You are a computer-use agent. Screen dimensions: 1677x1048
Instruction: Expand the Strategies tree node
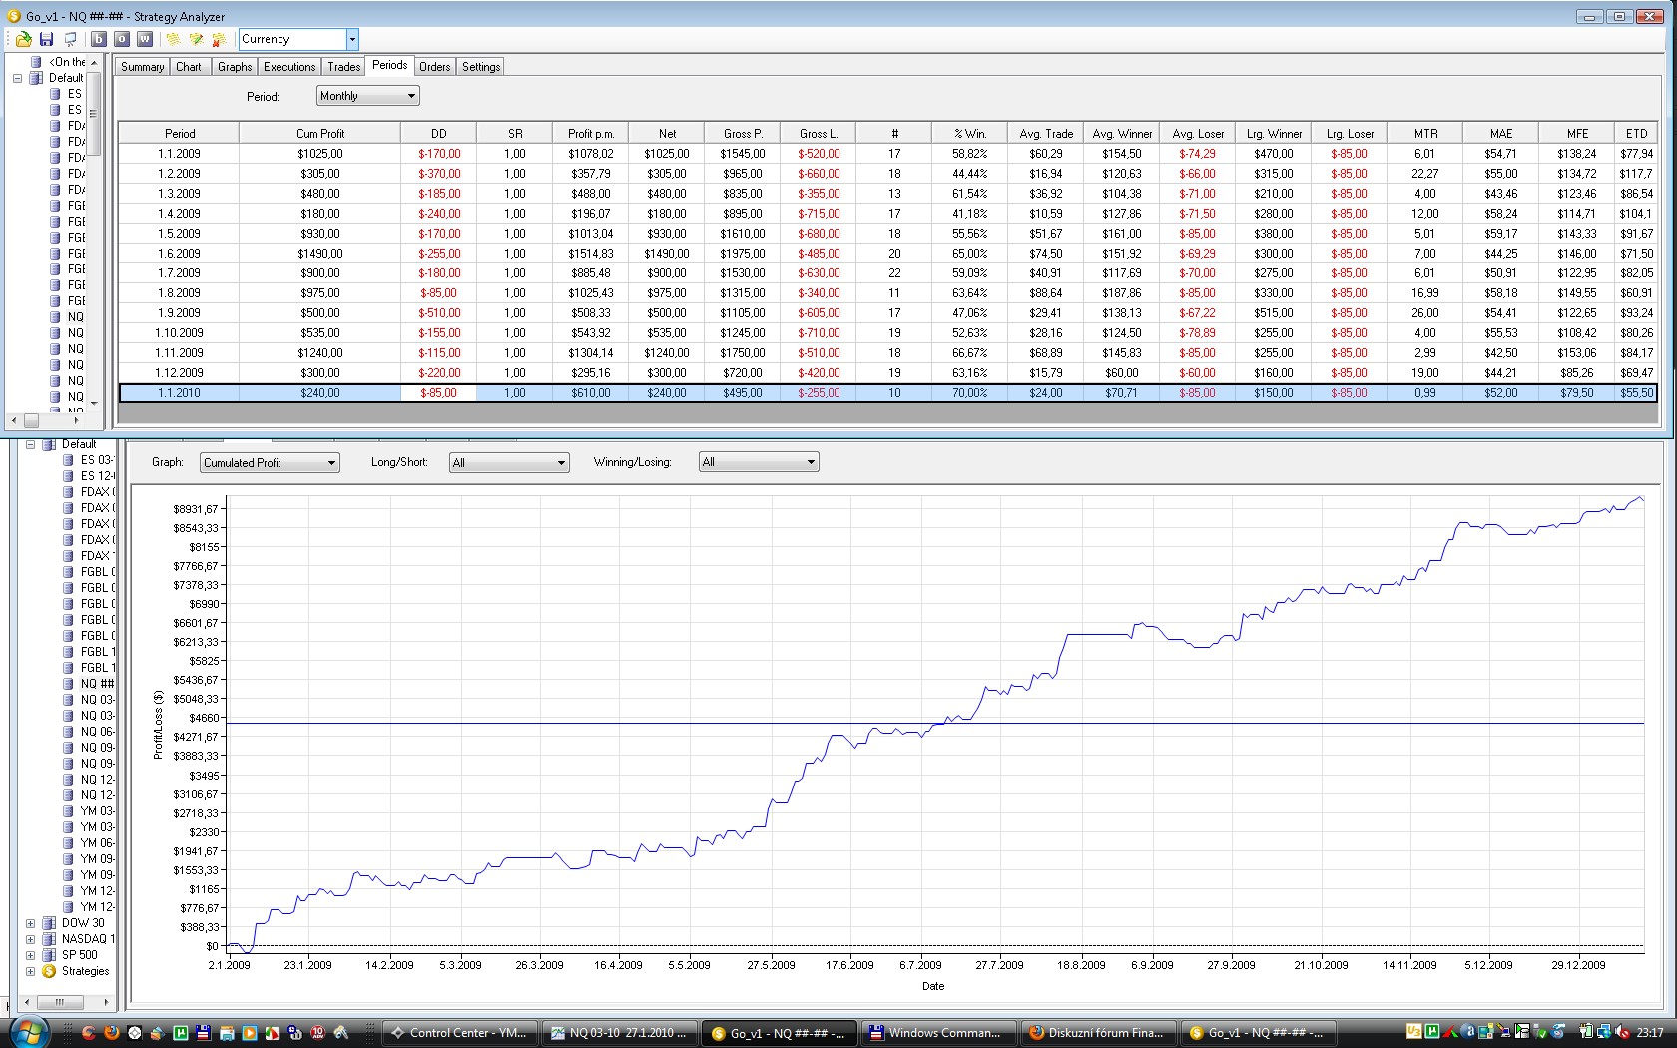click(30, 971)
